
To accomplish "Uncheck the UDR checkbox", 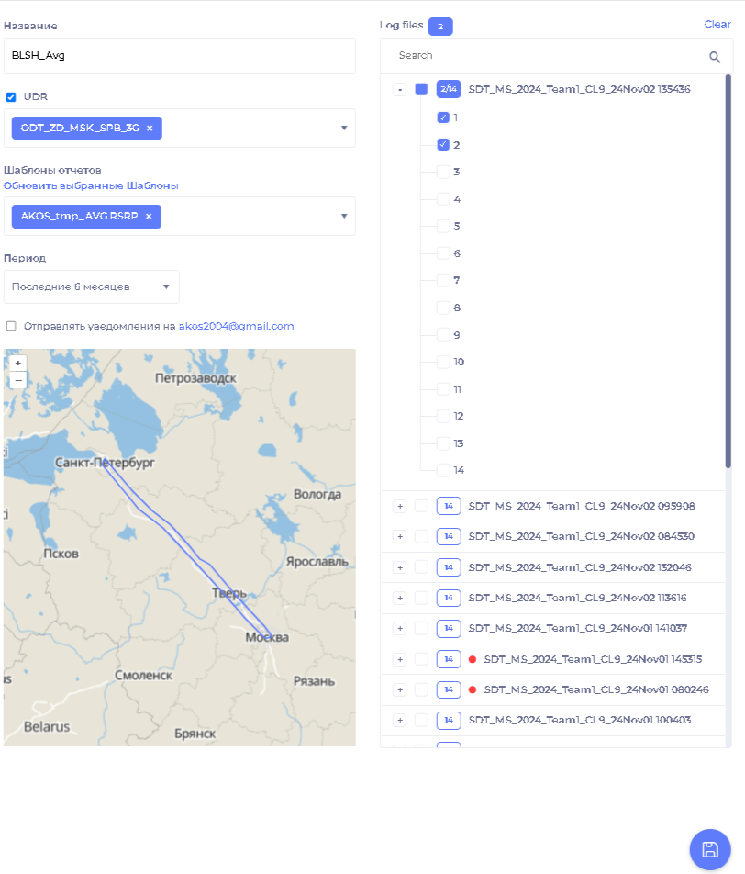I will (11, 96).
